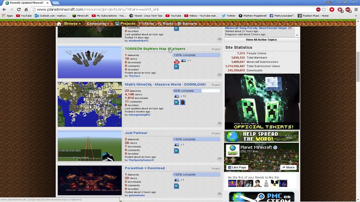Image resolution: width=360 pixels, height=202 pixels.
Task: Click PMC on Steam banner
Action: (x=262, y=197)
